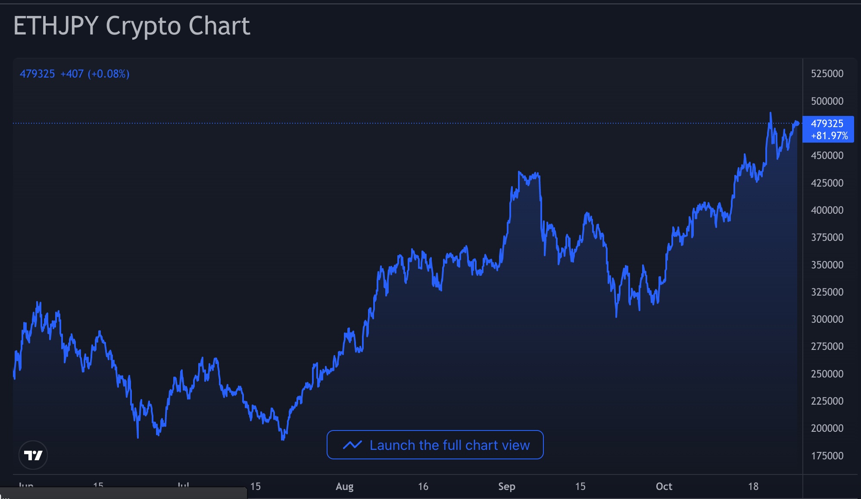Click the 300000 price scale label
Viewport: 861px width, 499px height.
(x=827, y=319)
